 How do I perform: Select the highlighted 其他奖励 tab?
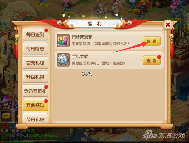click(35, 105)
